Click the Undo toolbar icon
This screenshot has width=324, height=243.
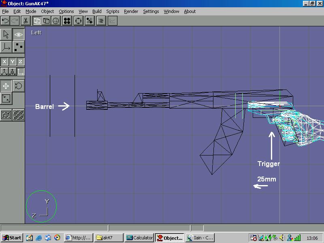point(6,21)
